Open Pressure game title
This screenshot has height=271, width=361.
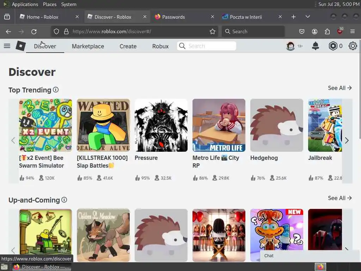click(x=146, y=158)
